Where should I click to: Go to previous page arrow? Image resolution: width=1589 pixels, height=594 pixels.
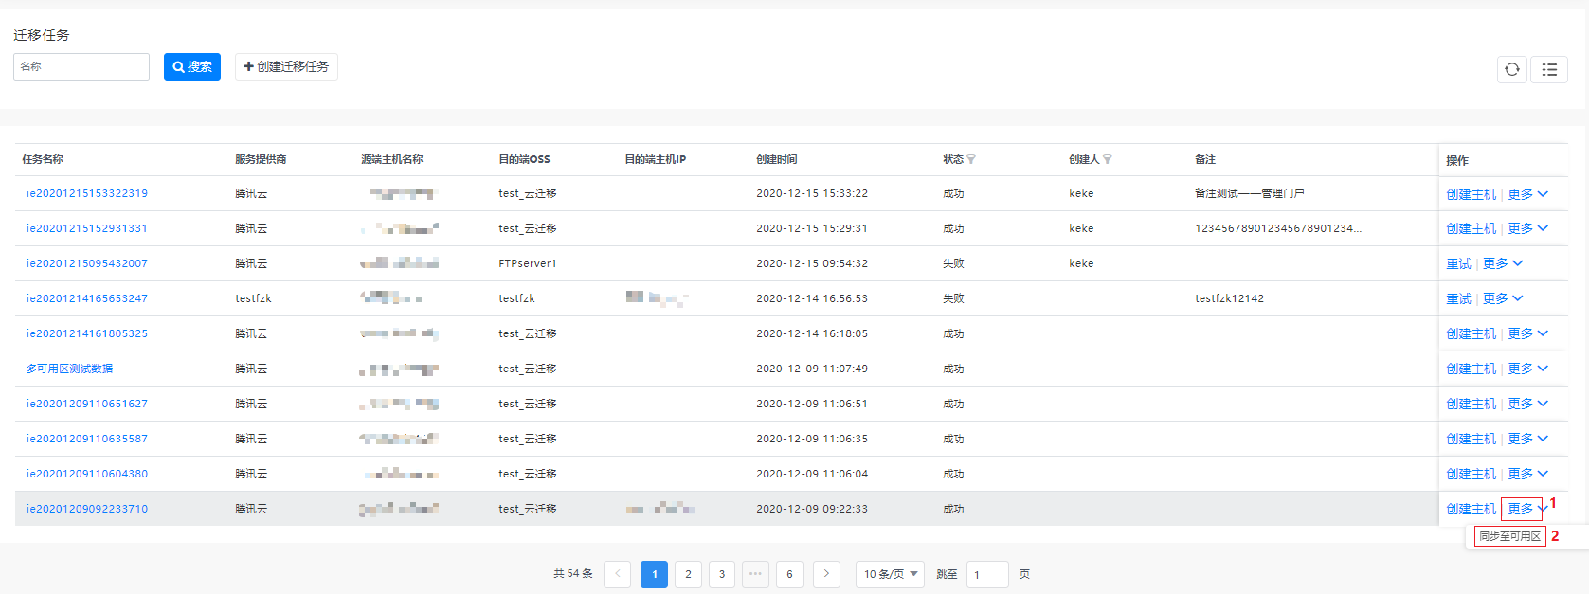617,574
